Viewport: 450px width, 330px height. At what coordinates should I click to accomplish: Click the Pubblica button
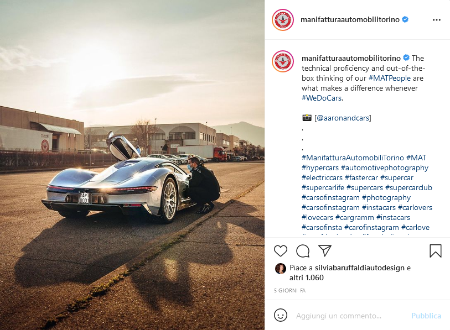tap(426, 316)
